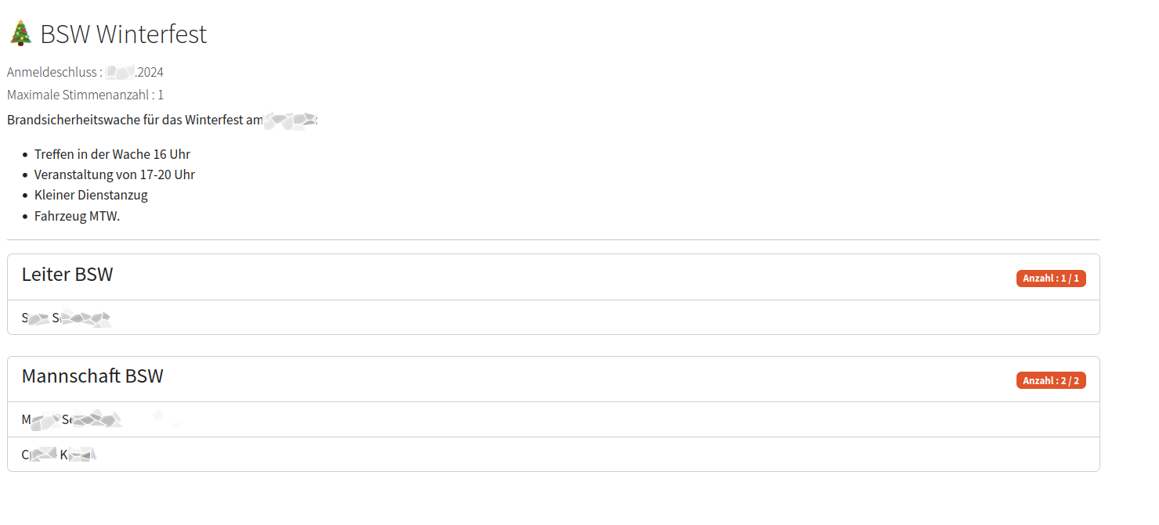Click the number 1 after Maximale Stimmenanzahl
1159x525 pixels.
tap(161, 95)
